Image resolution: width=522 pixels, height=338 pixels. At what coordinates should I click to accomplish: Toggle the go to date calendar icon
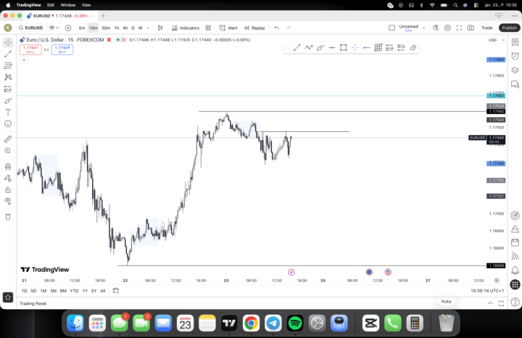[x=115, y=291]
